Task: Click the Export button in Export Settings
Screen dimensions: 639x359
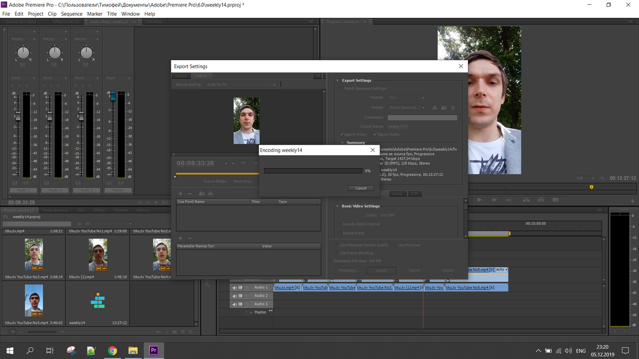Action: [414, 270]
